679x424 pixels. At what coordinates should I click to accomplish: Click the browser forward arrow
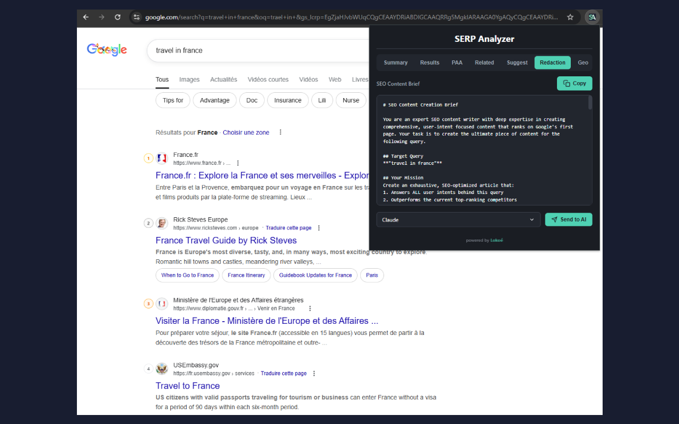coord(102,17)
